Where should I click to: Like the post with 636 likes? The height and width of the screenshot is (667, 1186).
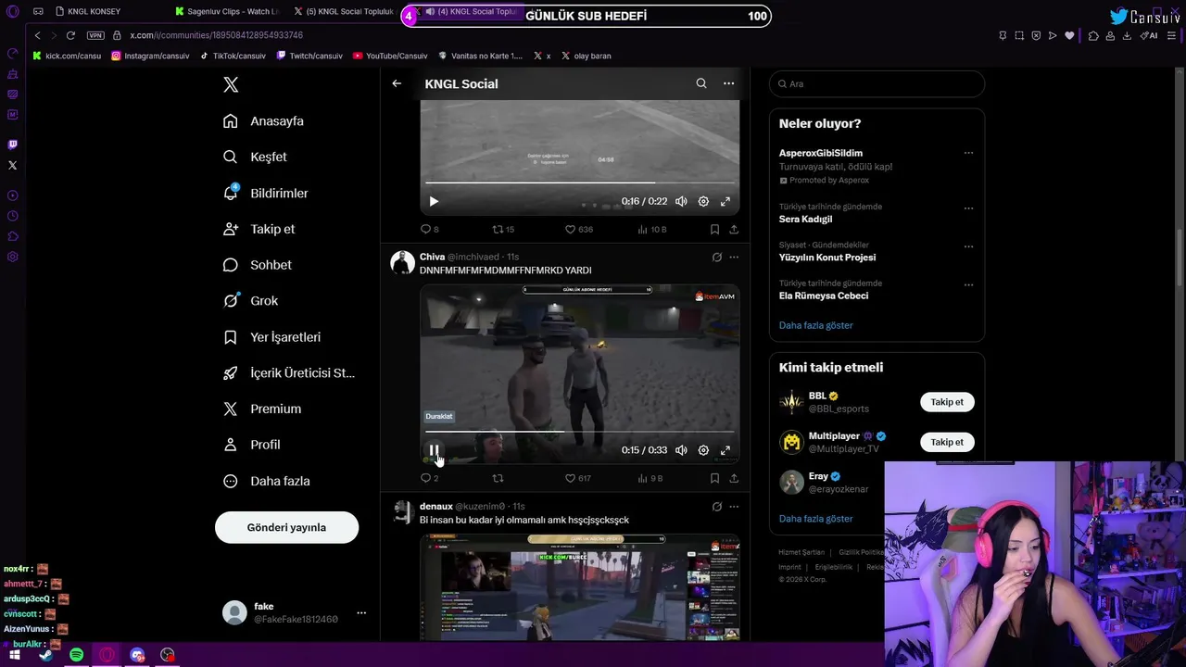click(x=579, y=229)
